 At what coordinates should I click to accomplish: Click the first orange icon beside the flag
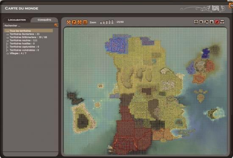point(69,22)
